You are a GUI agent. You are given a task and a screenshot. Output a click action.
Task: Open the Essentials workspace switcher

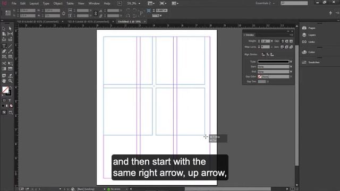pos(265,3)
